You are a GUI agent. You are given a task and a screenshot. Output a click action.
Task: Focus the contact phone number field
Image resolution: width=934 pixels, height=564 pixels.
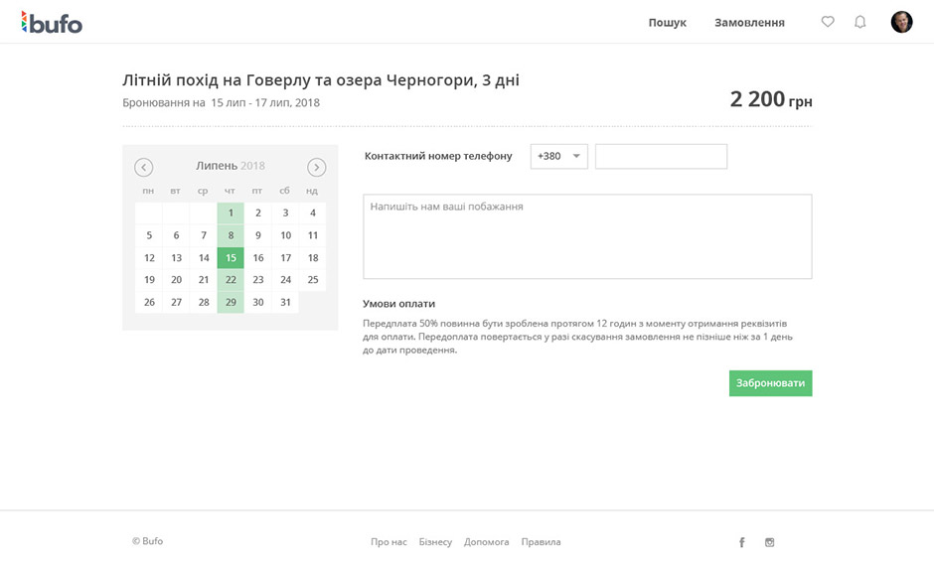tap(661, 157)
